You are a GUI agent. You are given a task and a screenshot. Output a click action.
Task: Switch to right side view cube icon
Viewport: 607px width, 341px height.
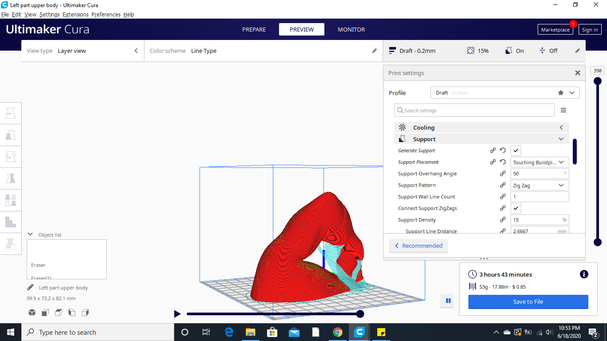point(85,313)
